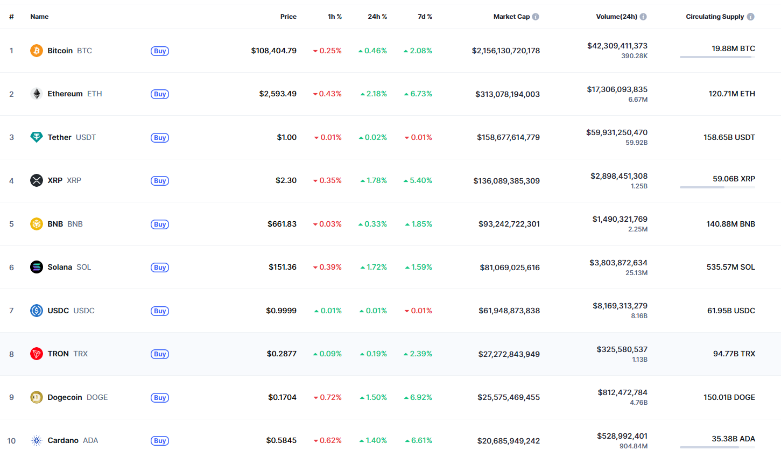Viewport: 781px width, 457px height.
Task: Click the Solana logo icon
Action: pos(37,267)
